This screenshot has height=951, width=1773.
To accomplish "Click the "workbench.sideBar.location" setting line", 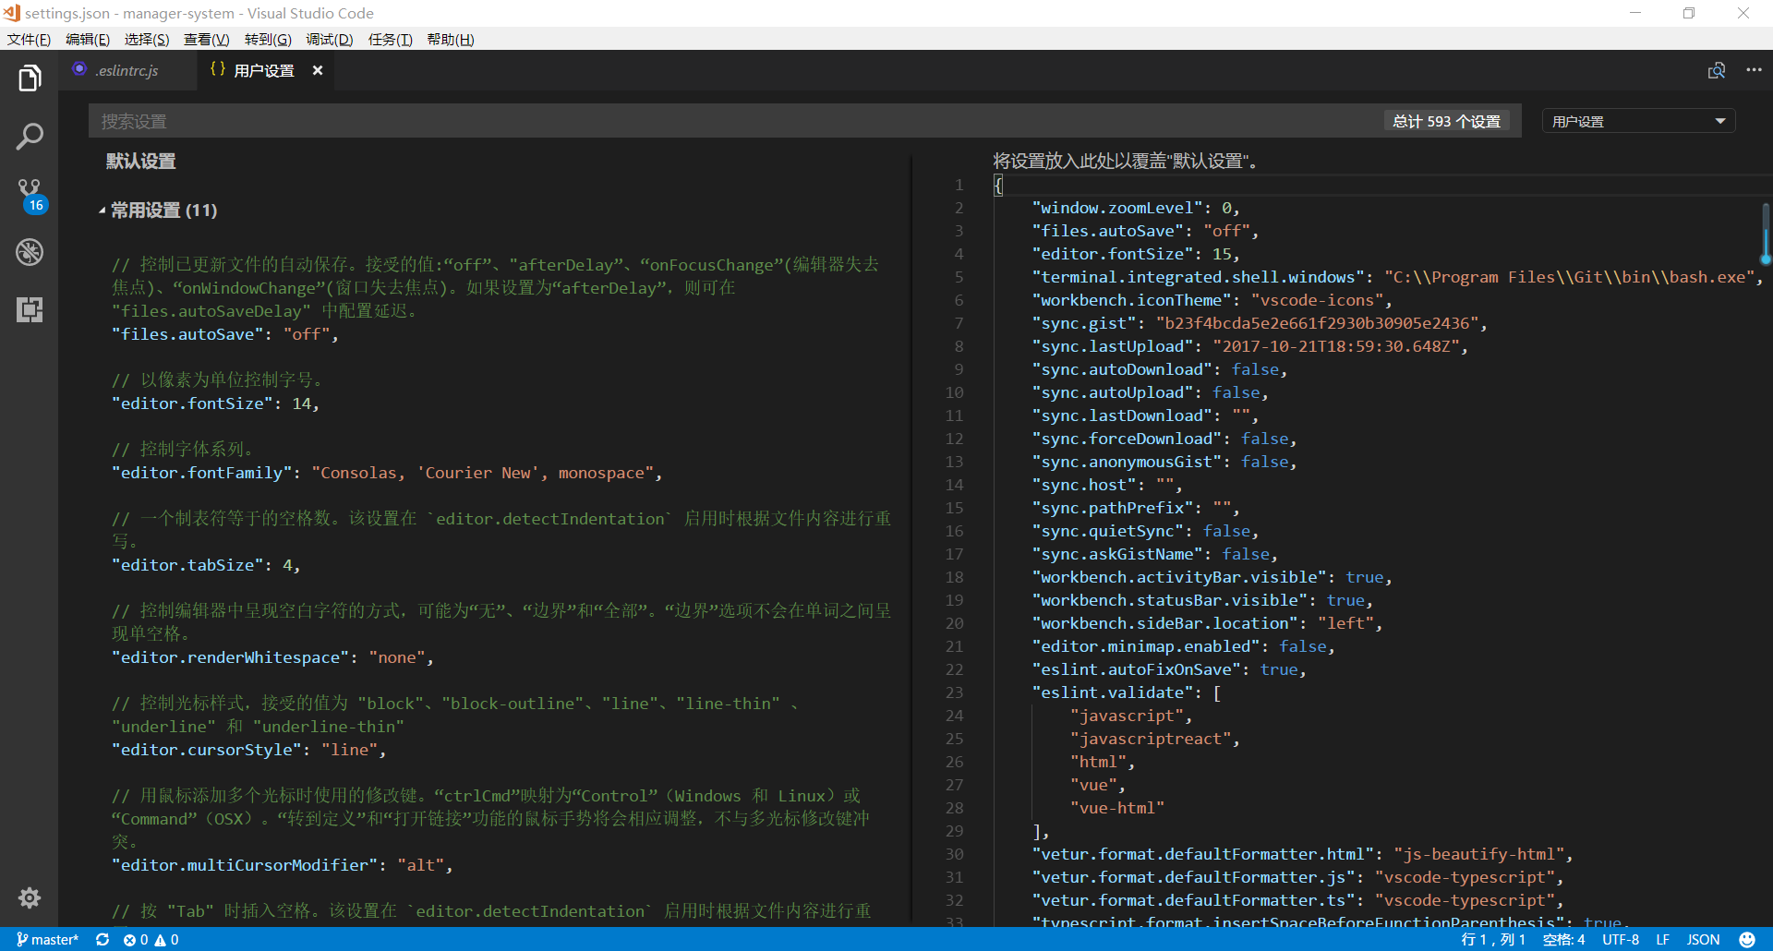I will pyautogui.click(x=1207, y=623).
